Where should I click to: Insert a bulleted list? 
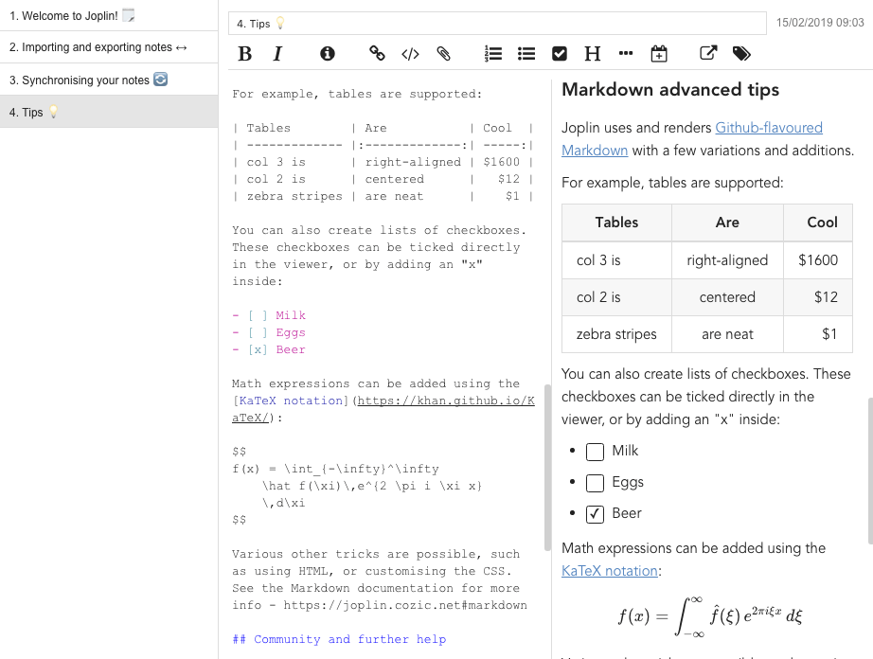click(x=526, y=54)
